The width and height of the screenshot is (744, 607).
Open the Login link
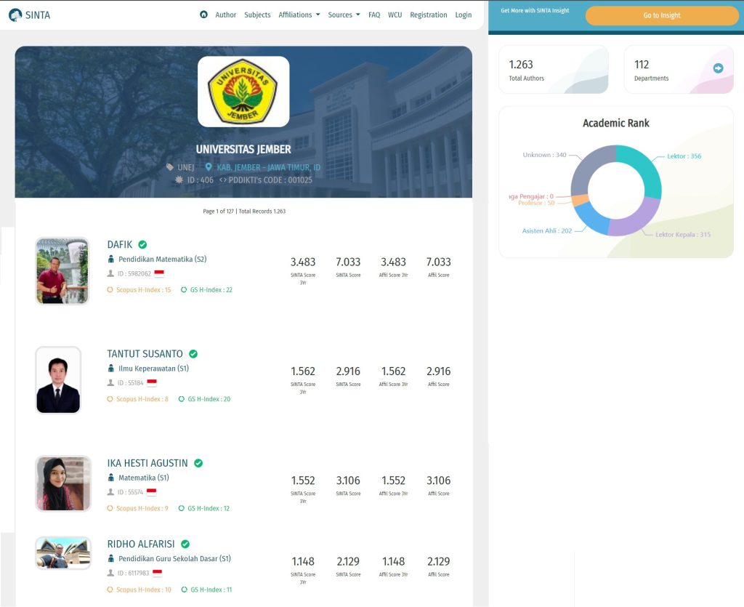point(463,15)
